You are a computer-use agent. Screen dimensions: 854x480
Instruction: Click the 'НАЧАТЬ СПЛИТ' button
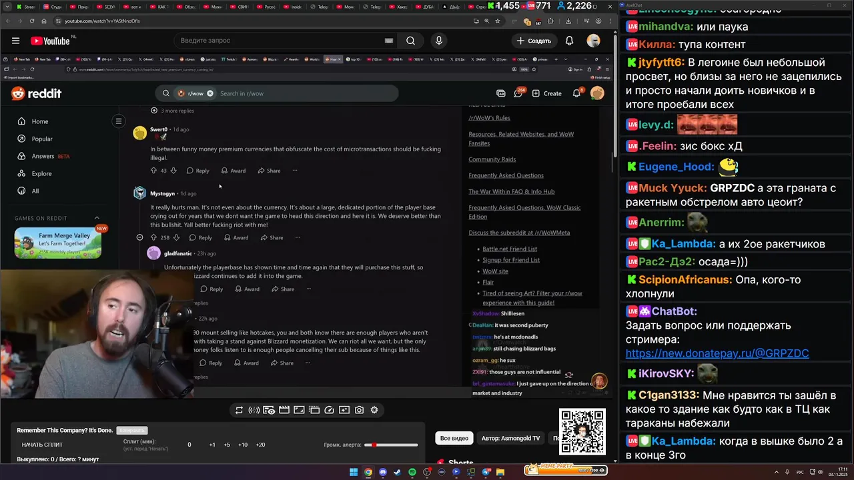(x=42, y=445)
